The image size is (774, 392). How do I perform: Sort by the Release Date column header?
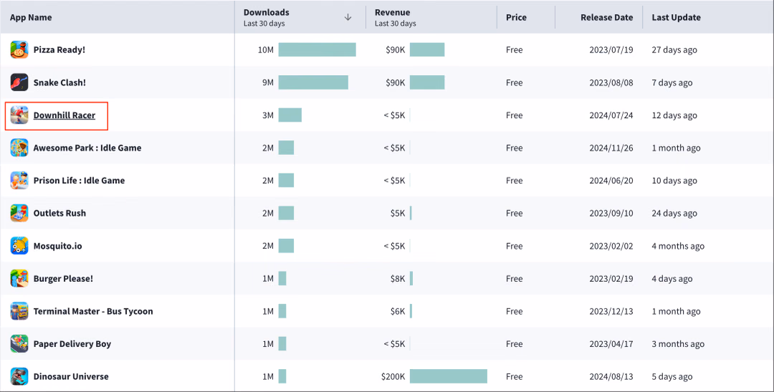[x=607, y=17]
